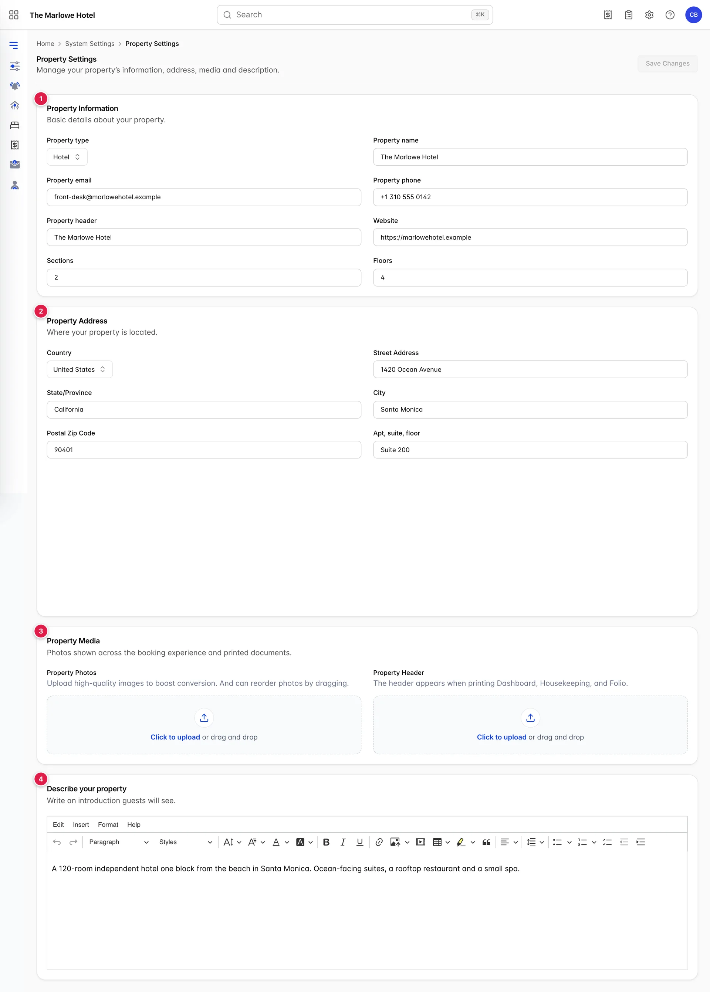Click the Property email field
This screenshot has height=992, width=710.
coord(204,197)
